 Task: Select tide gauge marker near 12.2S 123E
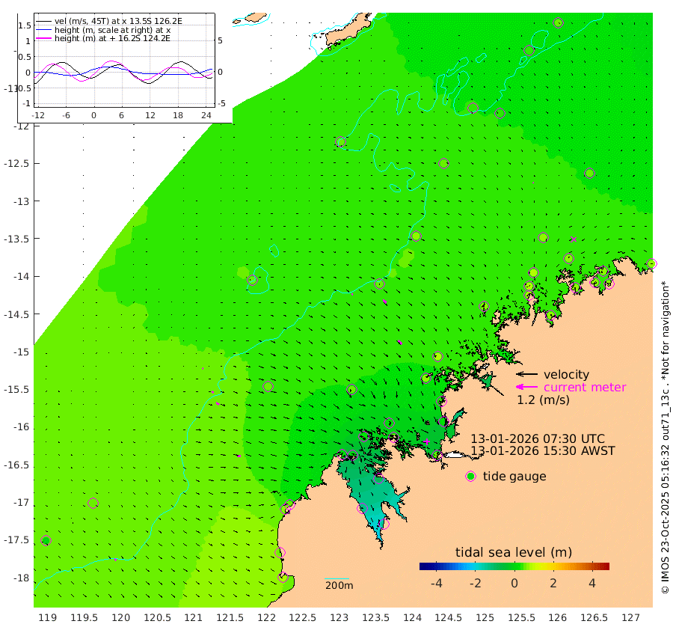[x=340, y=142]
